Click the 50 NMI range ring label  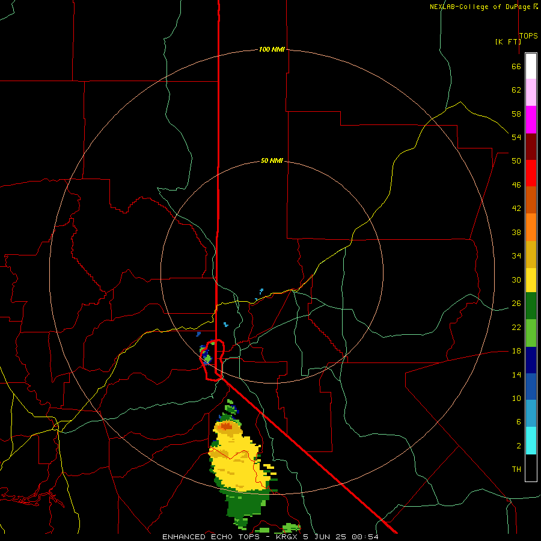pyautogui.click(x=272, y=160)
